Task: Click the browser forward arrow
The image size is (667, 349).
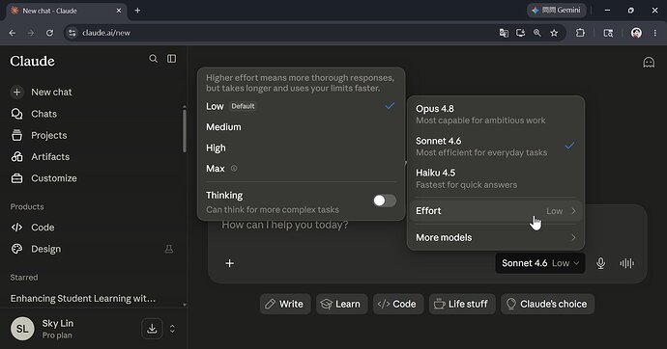Action: tap(31, 33)
